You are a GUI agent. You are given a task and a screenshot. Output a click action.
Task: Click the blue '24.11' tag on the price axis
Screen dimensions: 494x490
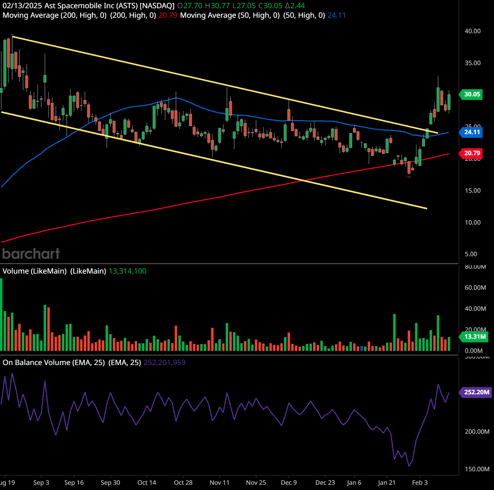(x=471, y=132)
